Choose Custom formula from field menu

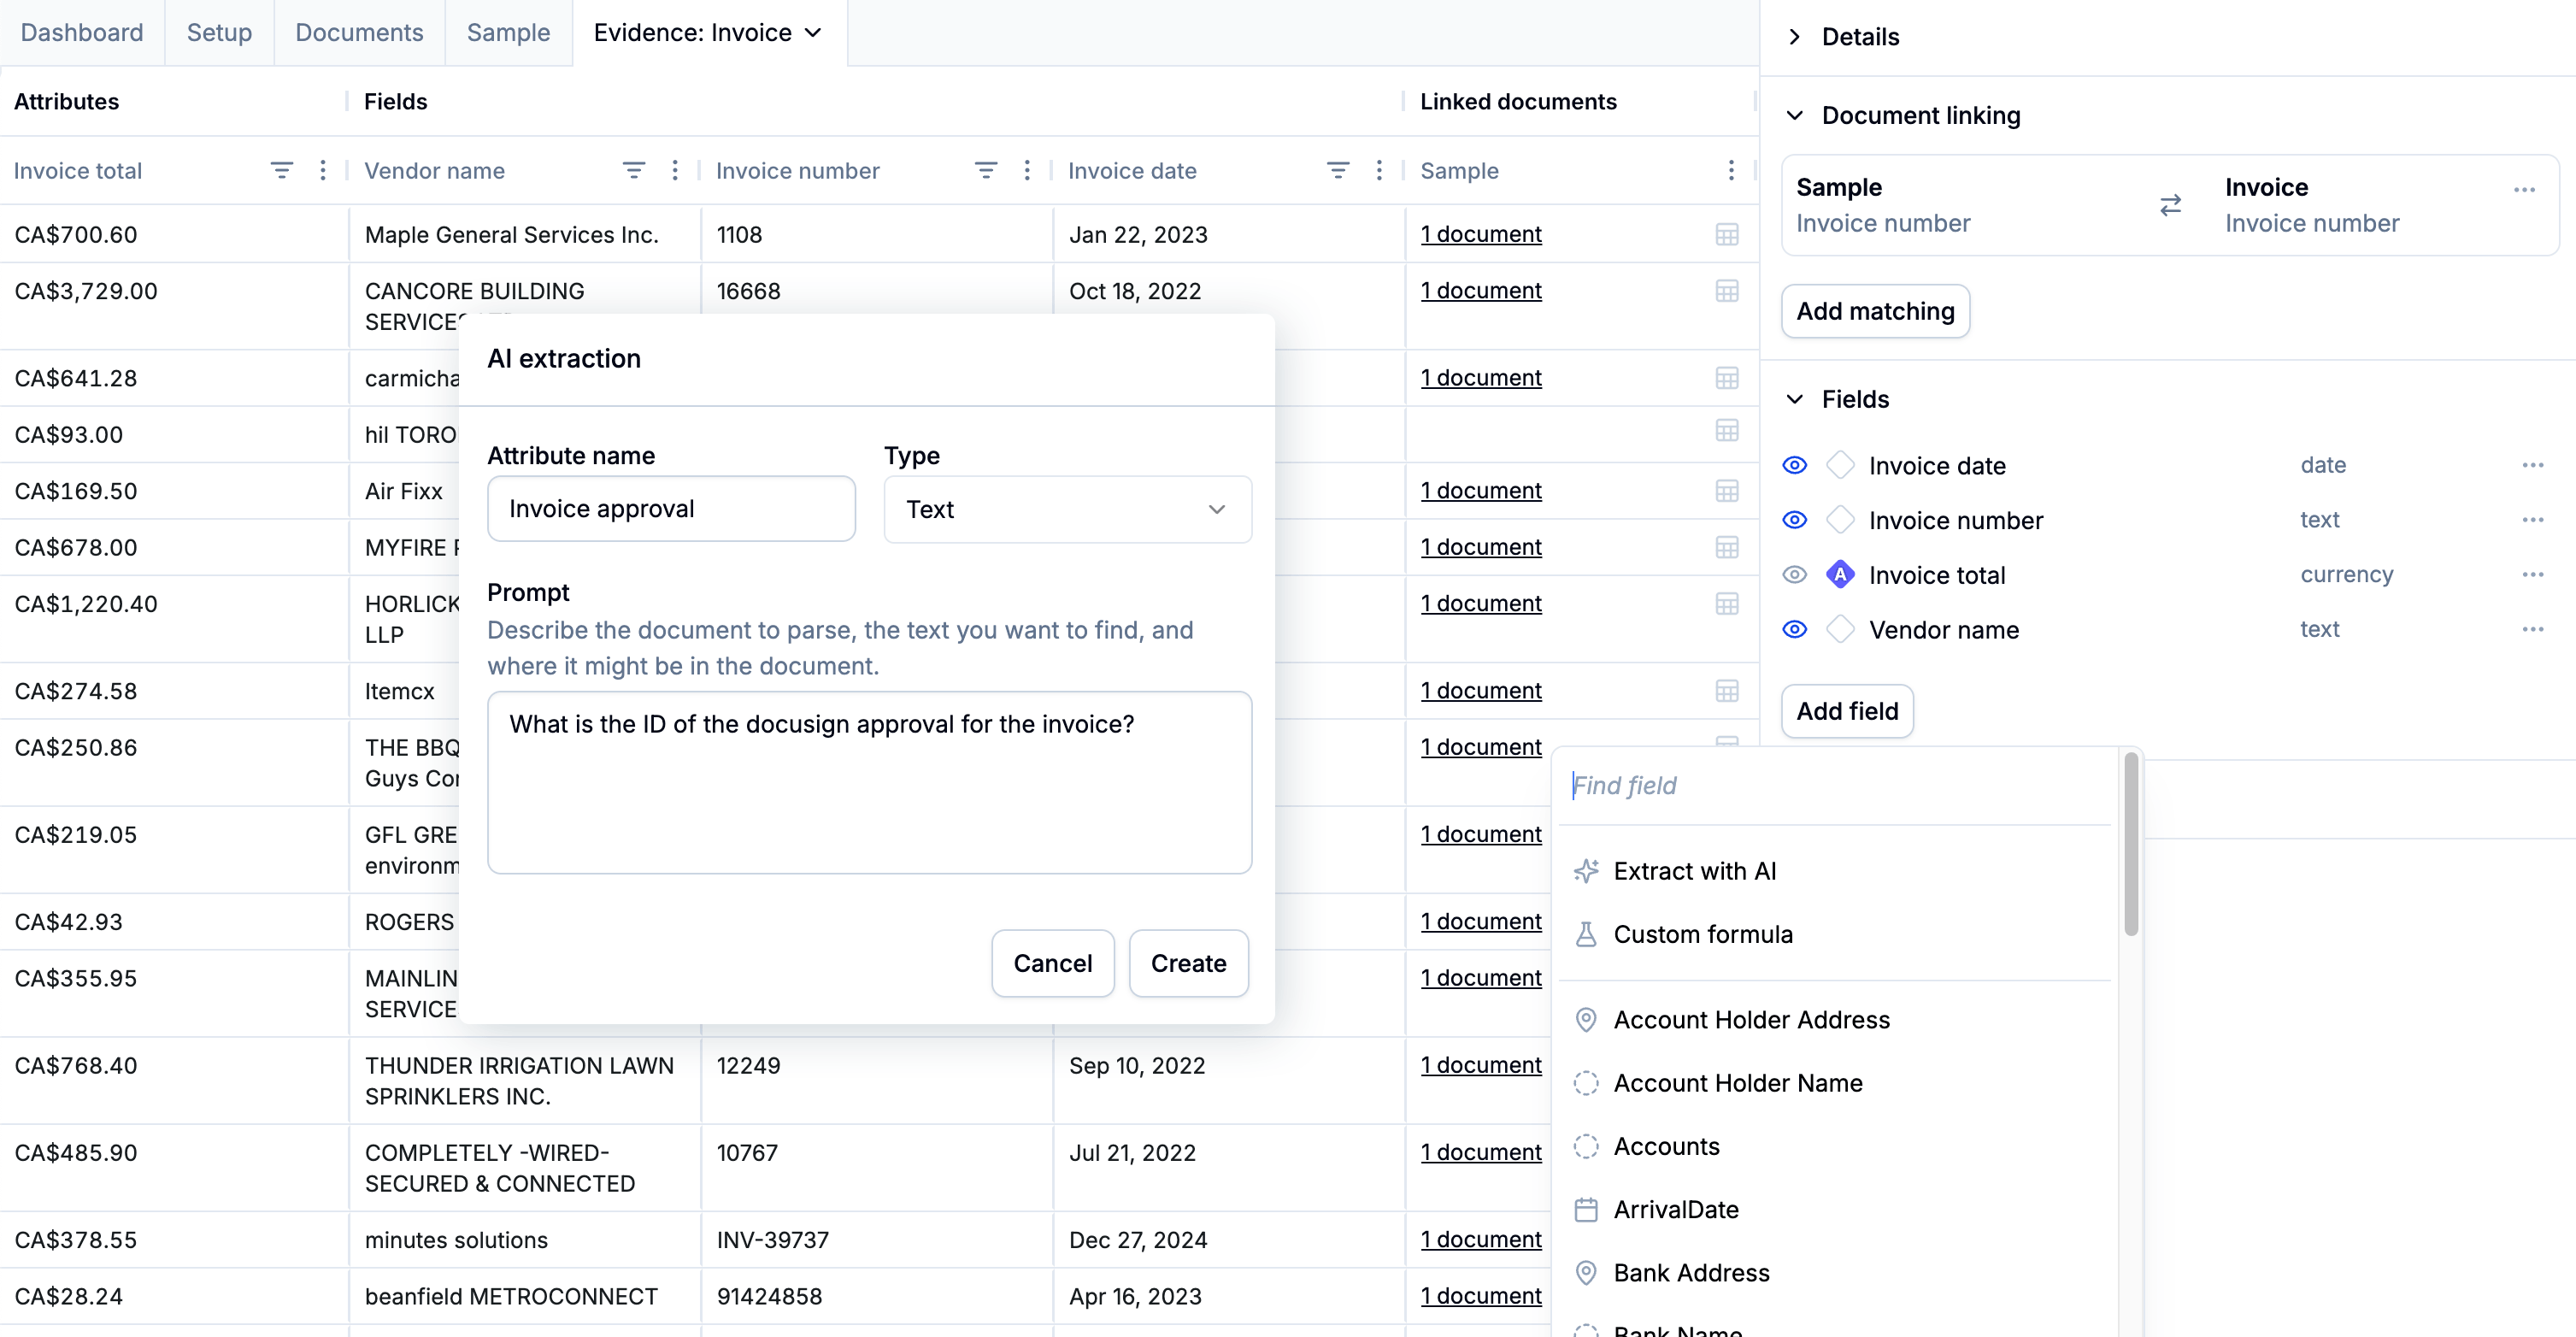coord(1836,934)
